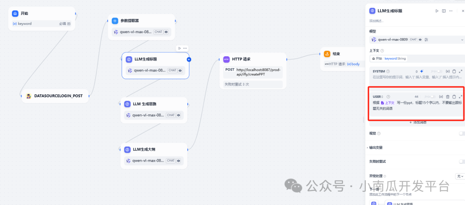Select the DATASOURCELOGIN_POST node
465x205 pixels.
tap(55, 96)
